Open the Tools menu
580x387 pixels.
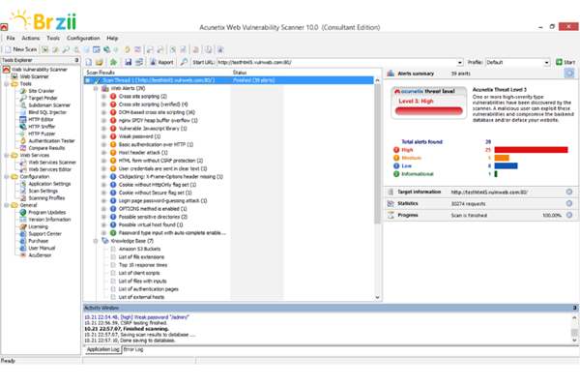click(53, 38)
